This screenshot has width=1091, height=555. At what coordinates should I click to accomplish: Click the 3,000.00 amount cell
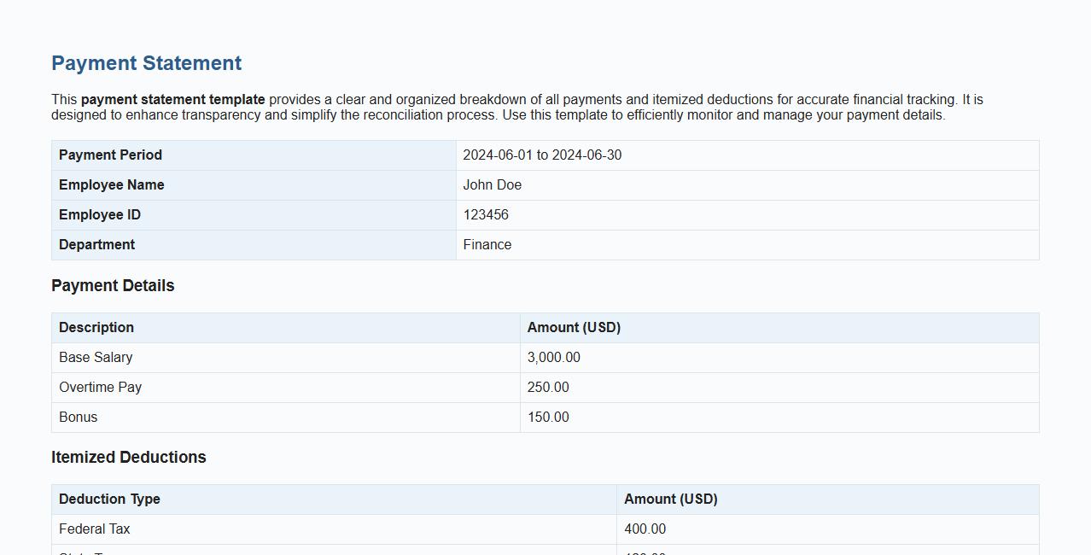[553, 357]
